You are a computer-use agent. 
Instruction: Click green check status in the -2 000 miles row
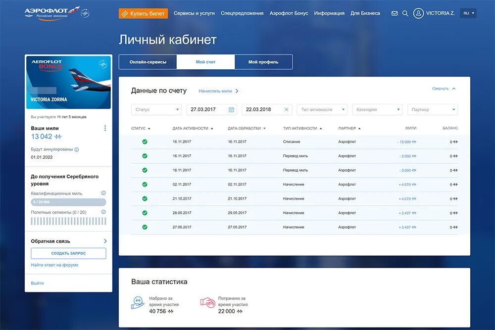(x=145, y=156)
